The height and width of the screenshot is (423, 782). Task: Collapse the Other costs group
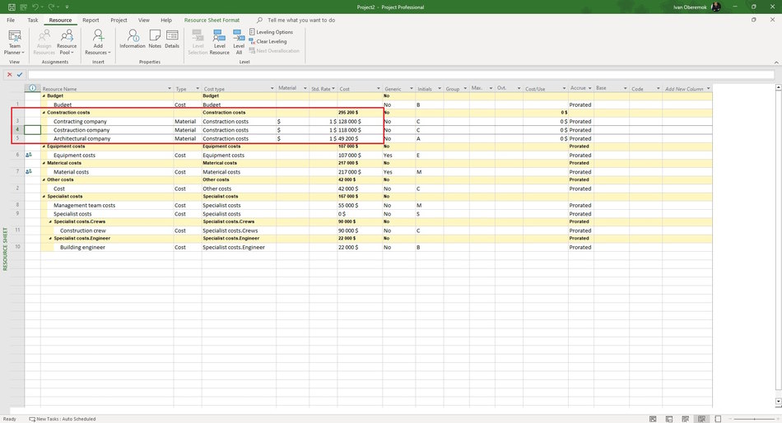pos(44,179)
